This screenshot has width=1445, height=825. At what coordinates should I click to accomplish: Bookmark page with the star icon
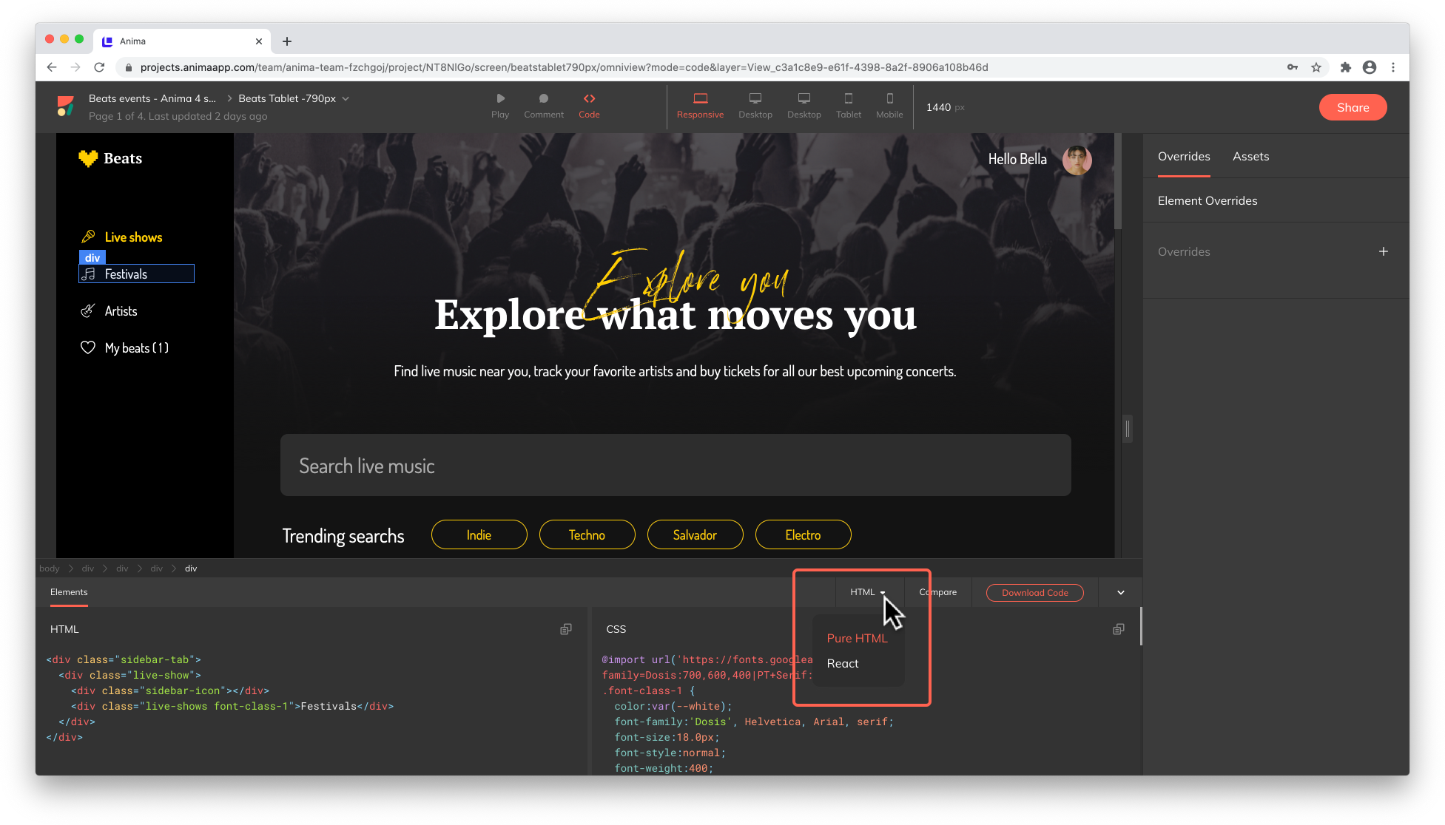[x=1316, y=67]
